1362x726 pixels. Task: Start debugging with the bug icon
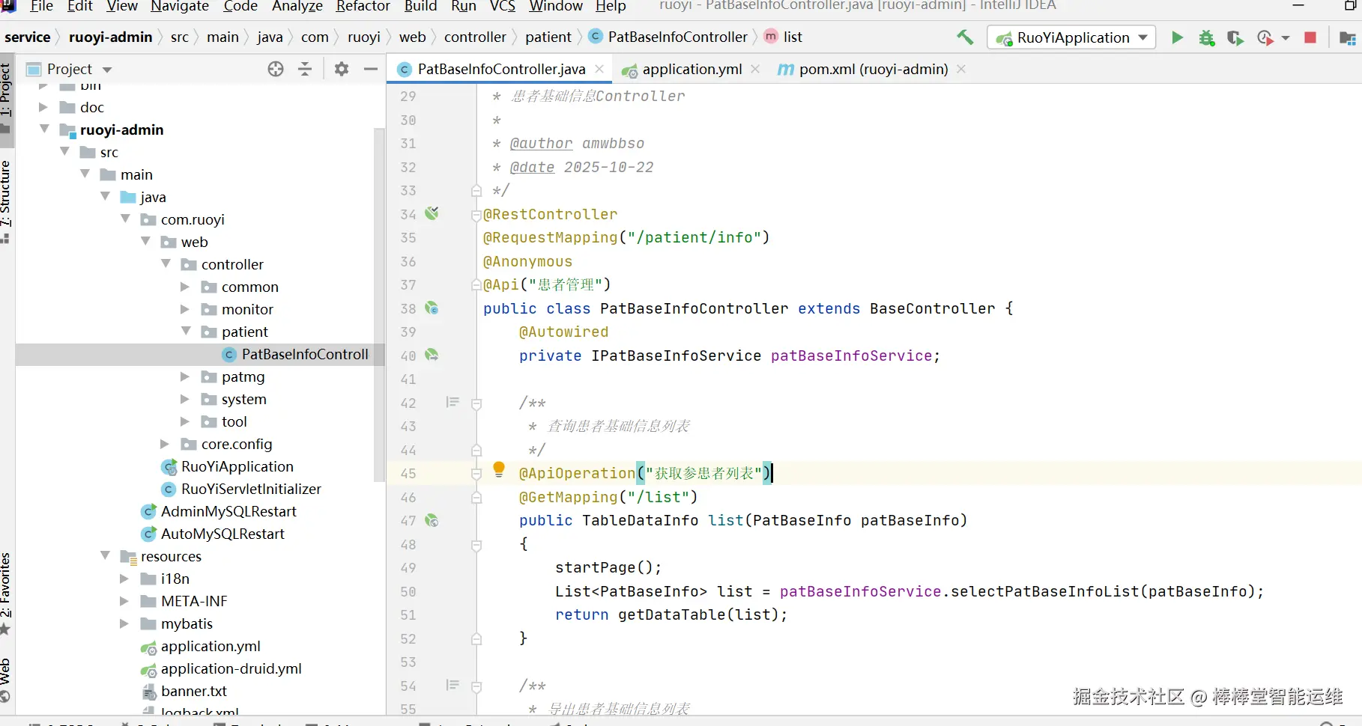point(1206,37)
